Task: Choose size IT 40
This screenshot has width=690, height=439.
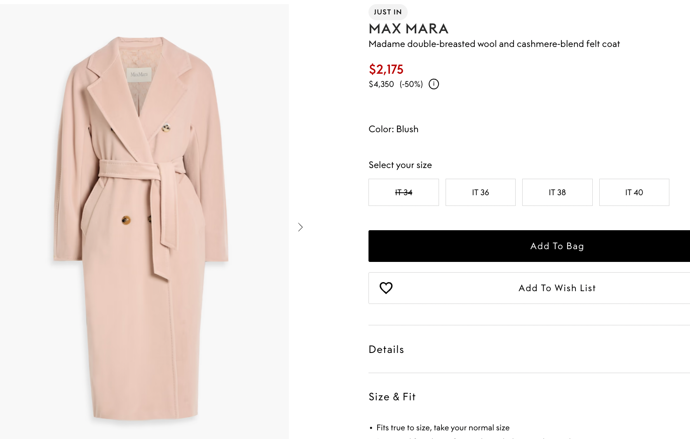Action: [634, 192]
